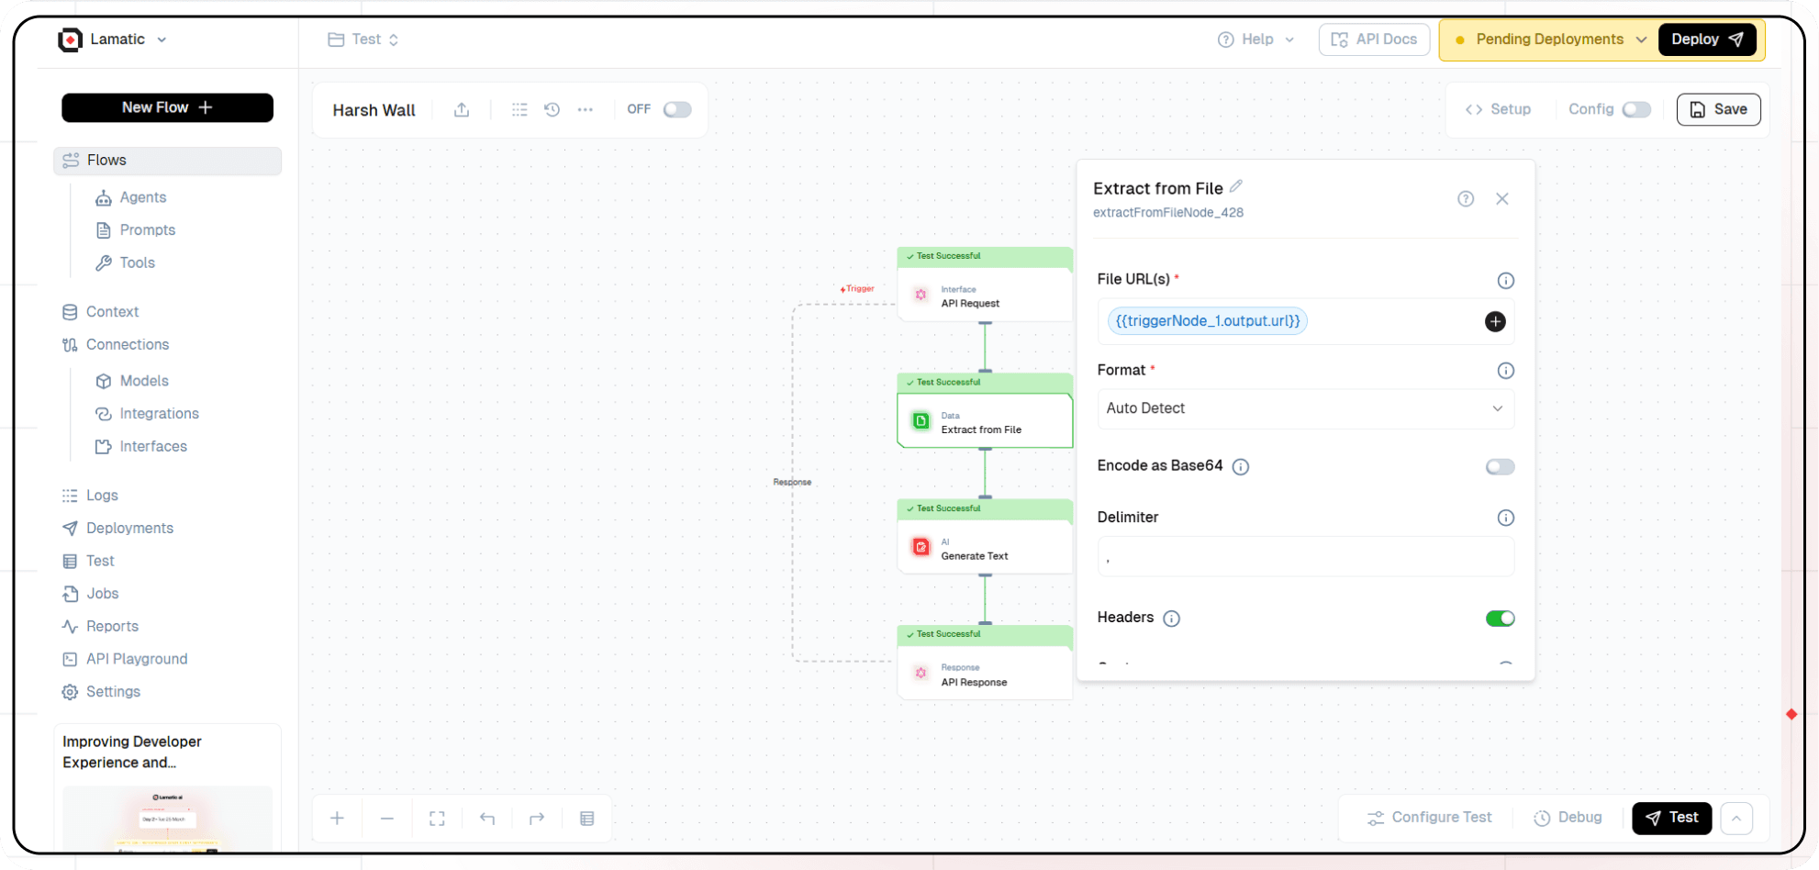This screenshot has width=1819, height=870.
Task: Click the flow more-options ellipsis icon
Action: (x=586, y=109)
